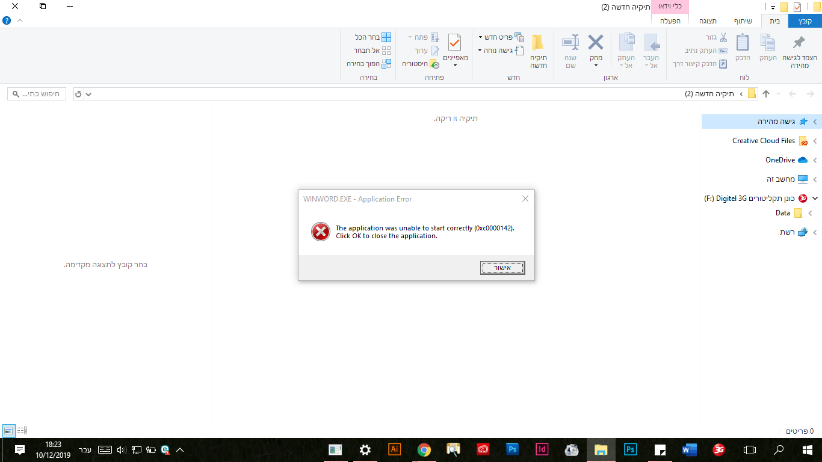Image resolution: width=822 pixels, height=462 pixels.
Task: Click אל תבחר (Select none)
Action: point(372,51)
